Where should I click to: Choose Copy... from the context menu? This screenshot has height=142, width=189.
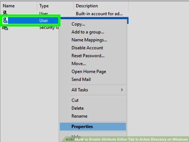(x=93, y=24)
